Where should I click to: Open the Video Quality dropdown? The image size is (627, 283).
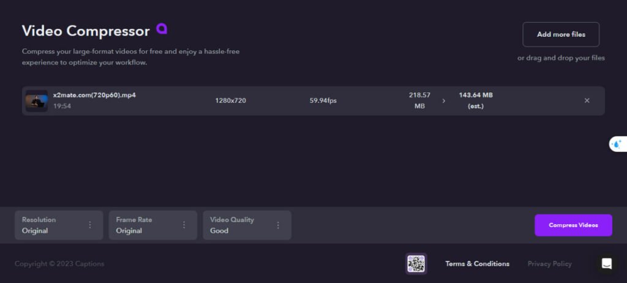[x=239, y=225]
